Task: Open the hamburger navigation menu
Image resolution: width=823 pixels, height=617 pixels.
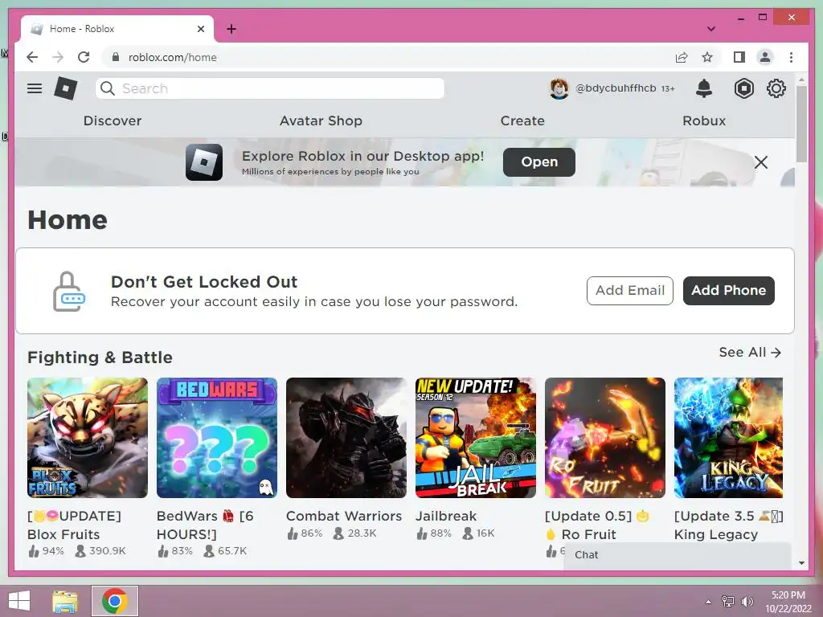Action: (x=35, y=88)
